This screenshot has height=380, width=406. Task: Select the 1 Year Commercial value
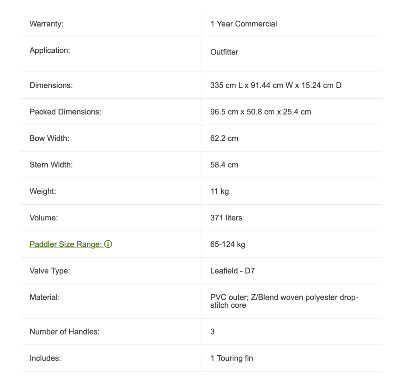[x=244, y=24]
